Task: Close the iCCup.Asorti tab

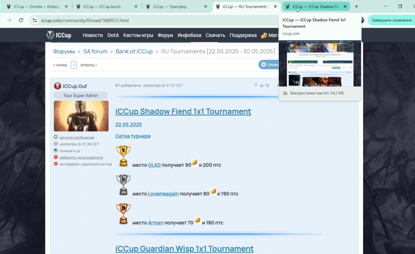Action: point(136,6)
